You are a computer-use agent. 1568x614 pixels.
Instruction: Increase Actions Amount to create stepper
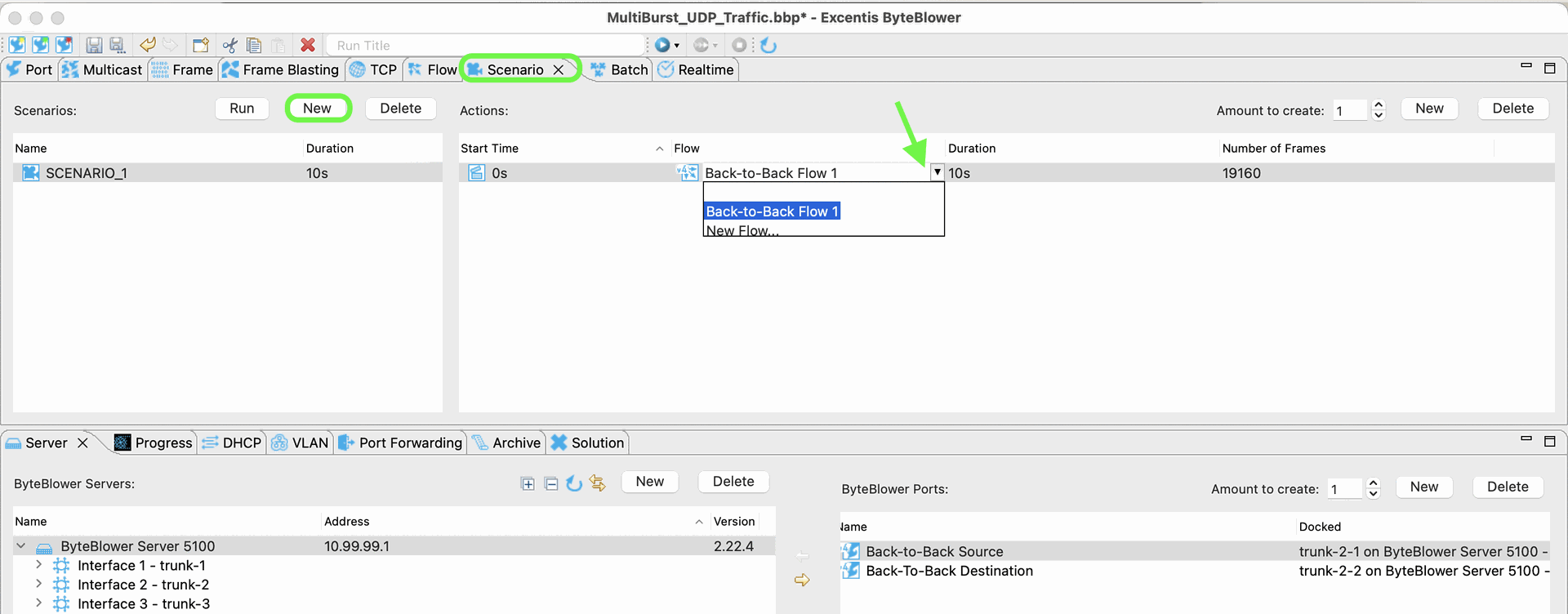click(1379, 105)
